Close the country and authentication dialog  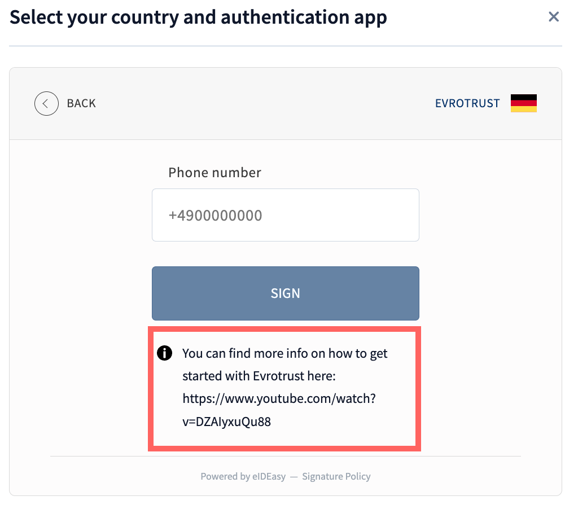pos(554,17)
